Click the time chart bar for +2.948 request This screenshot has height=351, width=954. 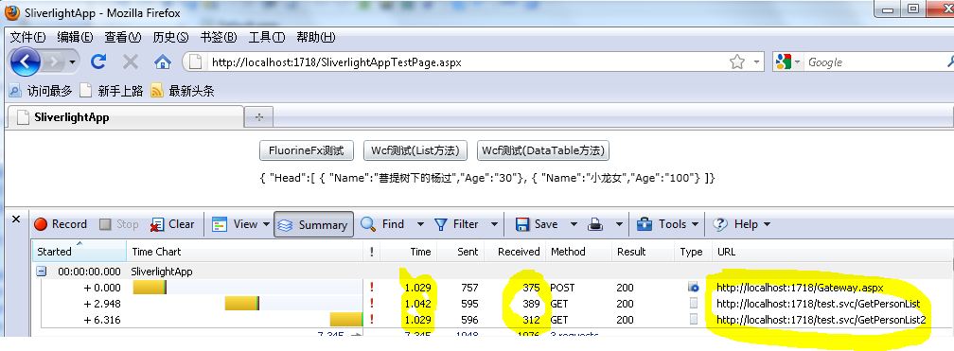point(242,304)
